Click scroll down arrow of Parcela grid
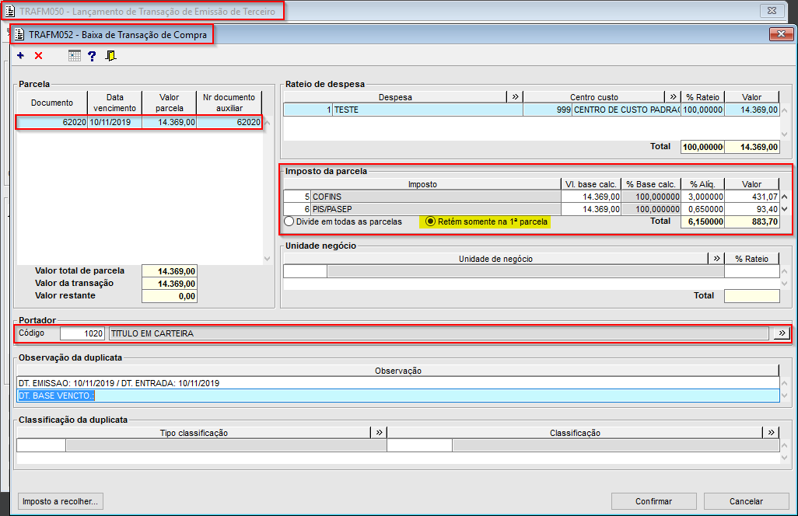 (x=268, y=259)
